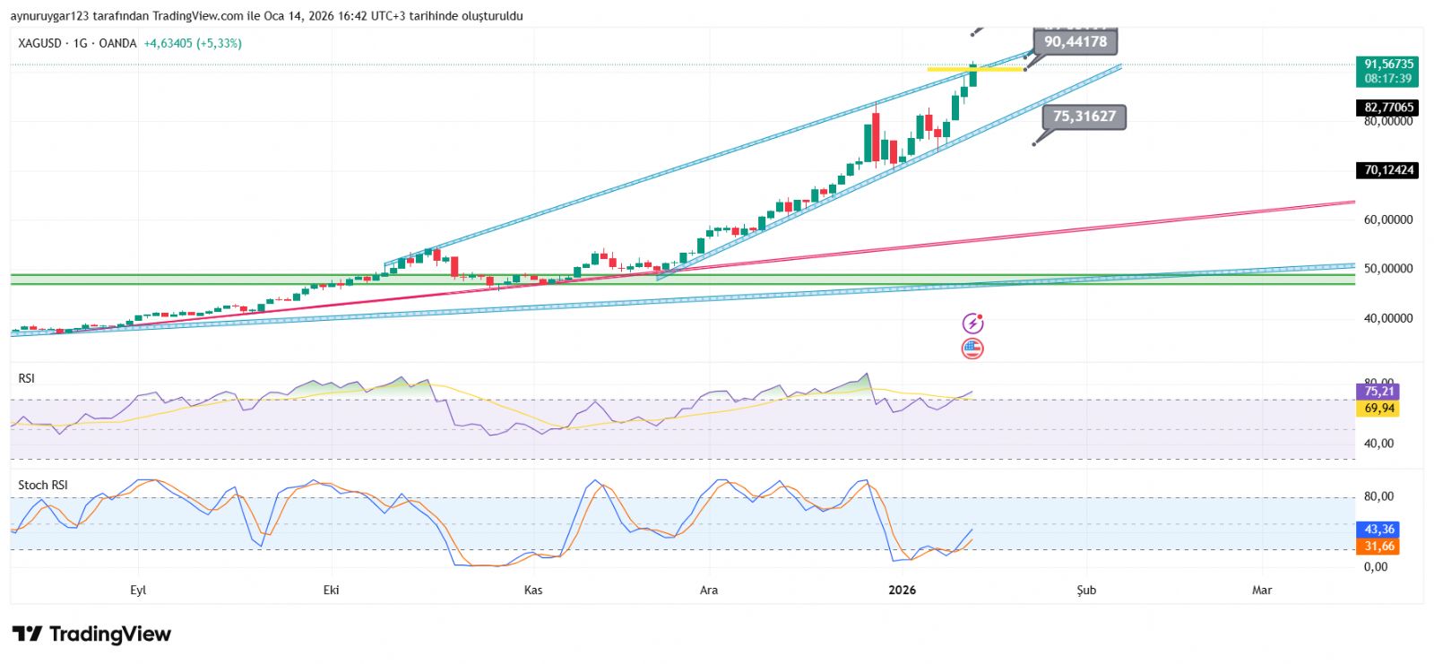Click the black 70,12424 price tag
Screen dimensions: 1434x664
pos(1387,170)
